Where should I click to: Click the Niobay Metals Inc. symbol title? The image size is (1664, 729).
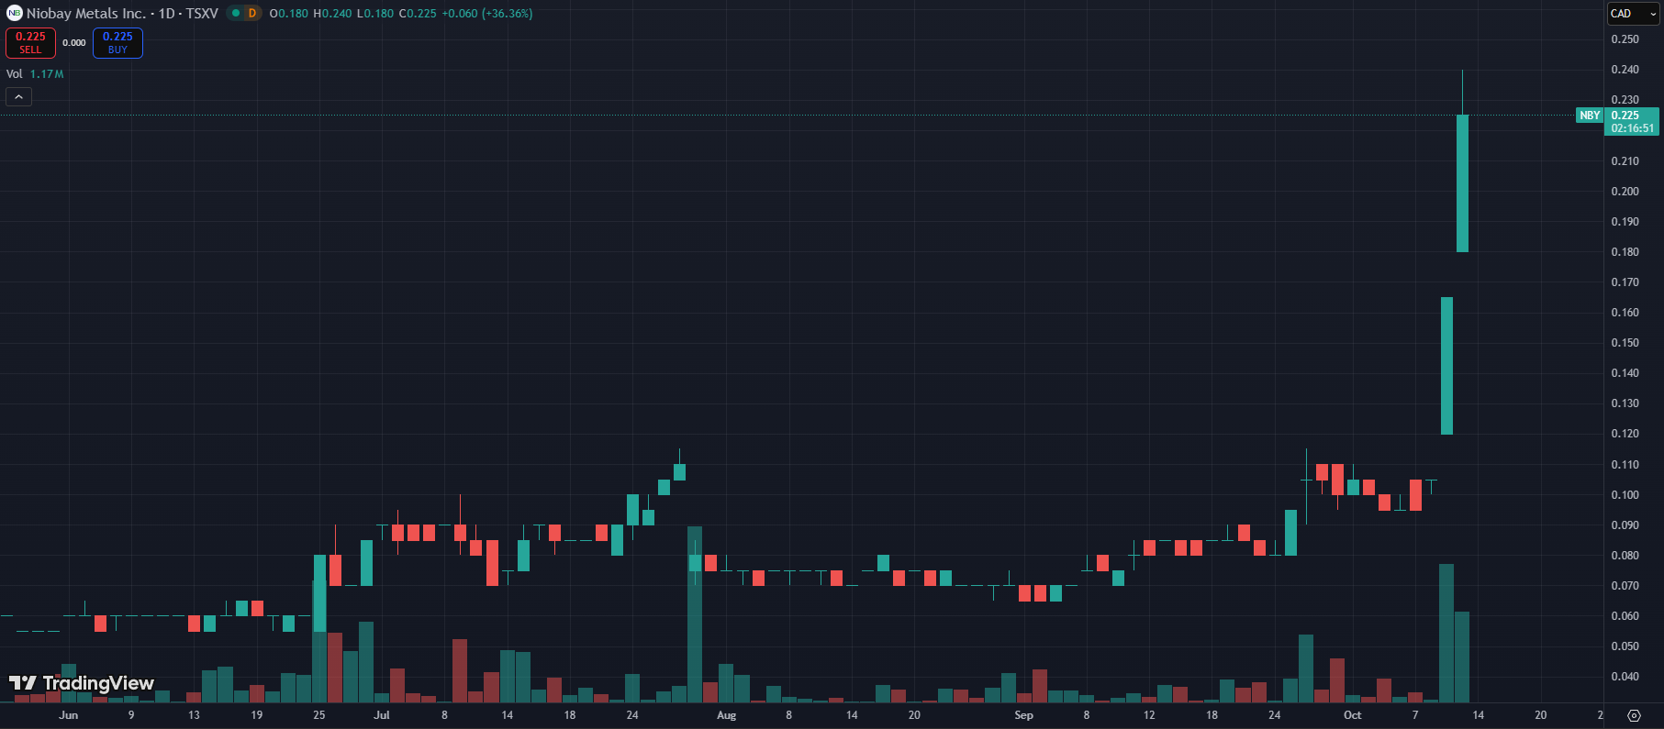pyautogui.click(x=86, y=14)
